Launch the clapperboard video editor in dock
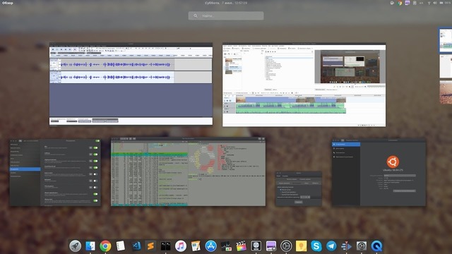Image resolution: width=452 pixels, height=254 pixels. click(x=241, y=246)
